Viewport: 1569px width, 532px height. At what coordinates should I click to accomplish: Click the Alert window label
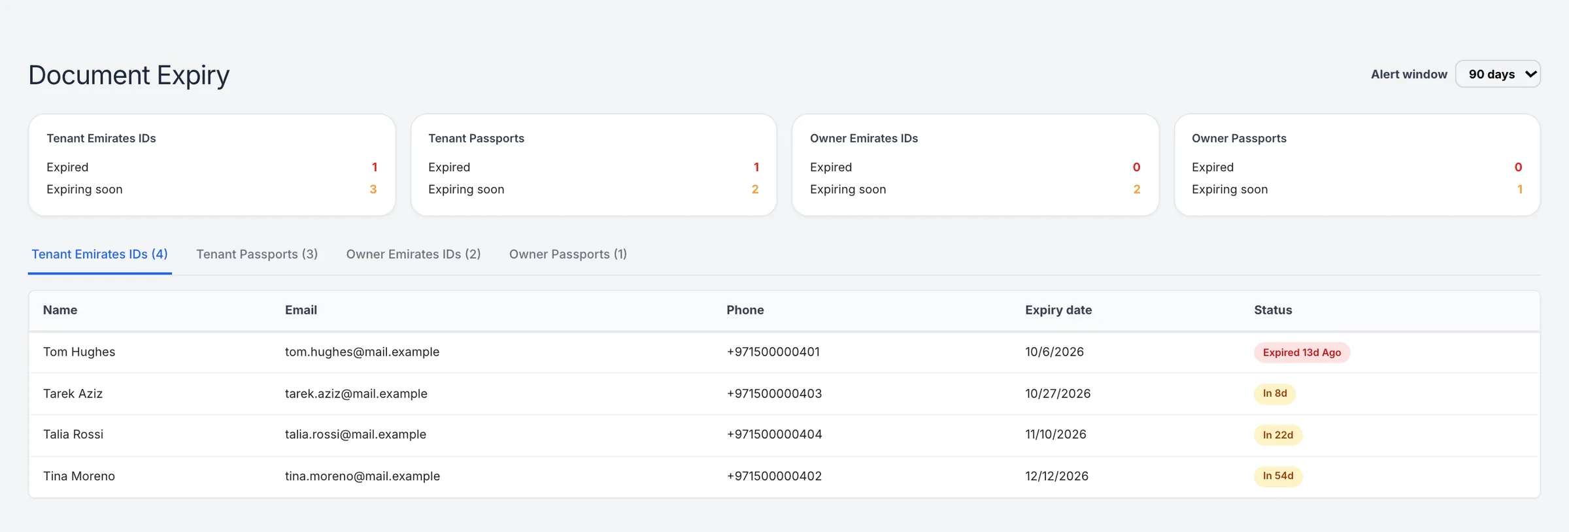(1409, 75)
